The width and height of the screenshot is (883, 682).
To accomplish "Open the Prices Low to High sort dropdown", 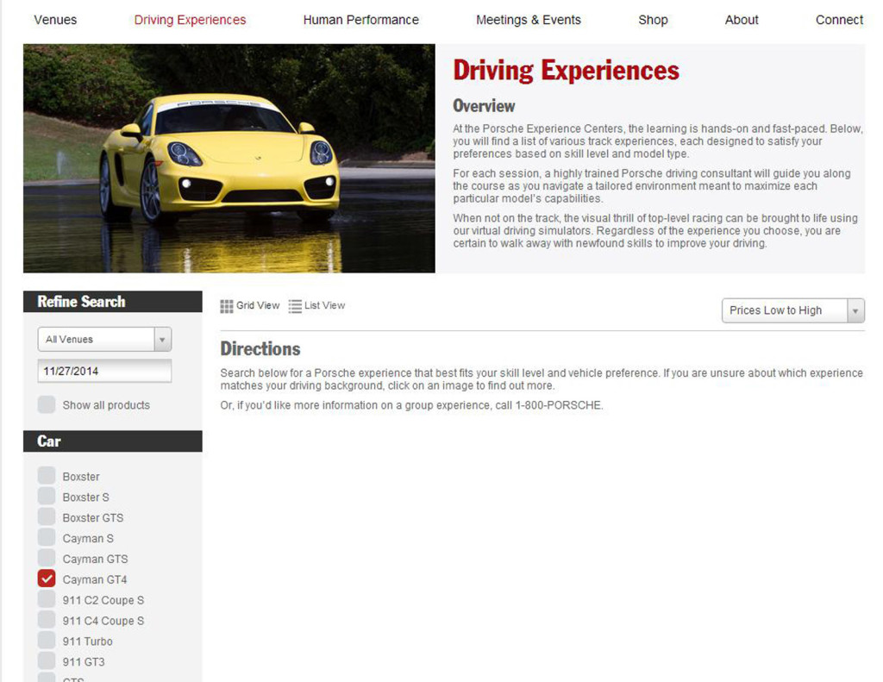I will (793, 310).
